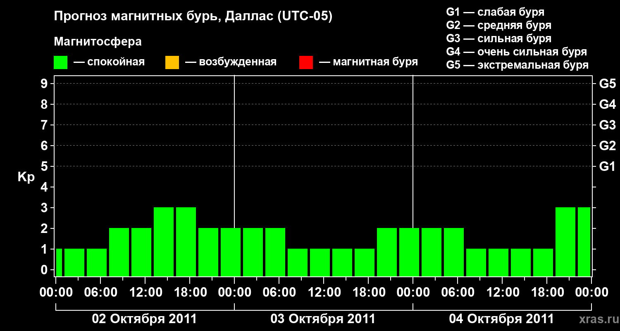Click the 12:00 tick label of 02 Октября
Image resolution: width=620 pixels, height=331 pixels.
145,293
